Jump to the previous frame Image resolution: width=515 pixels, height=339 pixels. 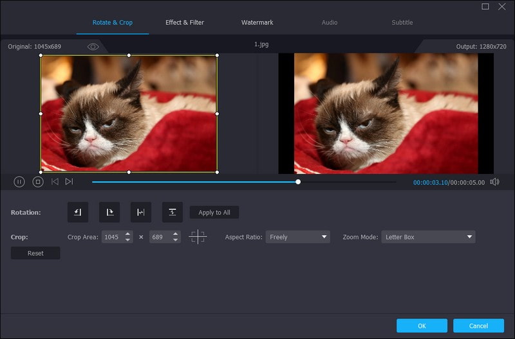point(55,182)
